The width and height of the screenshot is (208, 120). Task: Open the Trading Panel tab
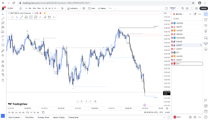pos(73,117)
